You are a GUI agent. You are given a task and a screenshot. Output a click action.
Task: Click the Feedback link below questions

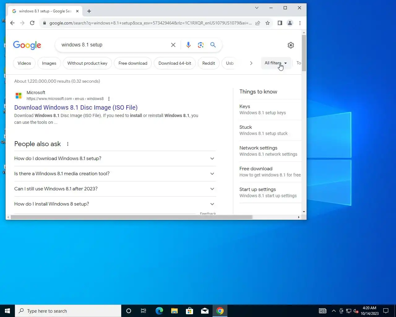208,214
